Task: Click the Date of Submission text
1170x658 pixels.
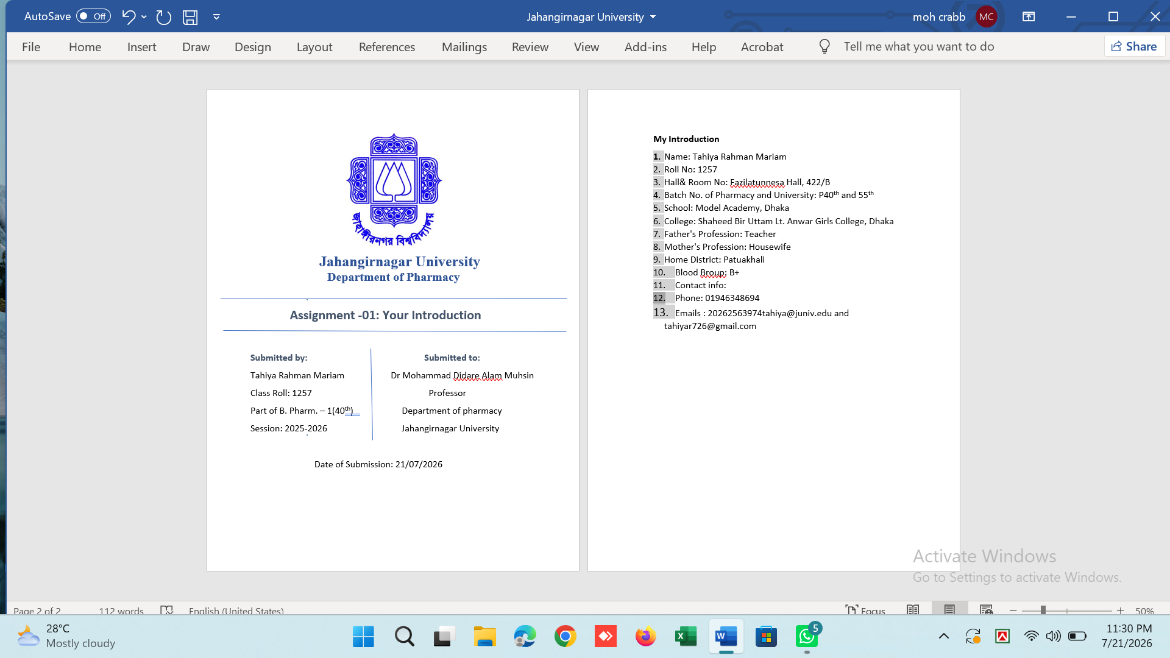Action: point(378,464)
